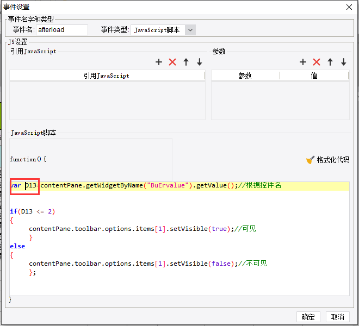
Task: Move the parameter up in list
Action: pos(330,62)
